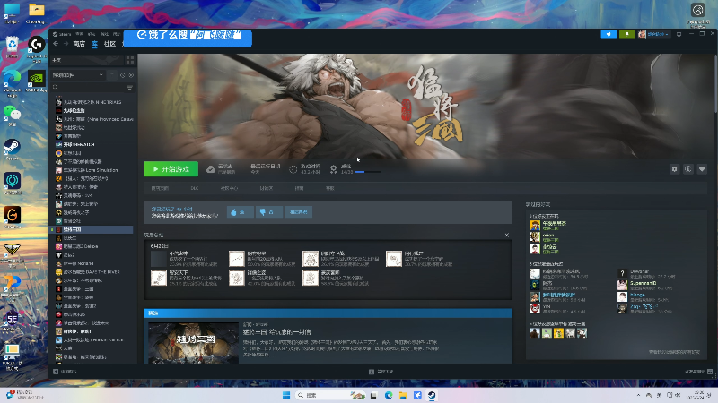This screenshot has width=718, height=403.
Task: Show hidden tray icons chevron
Action: coord(638,395)
